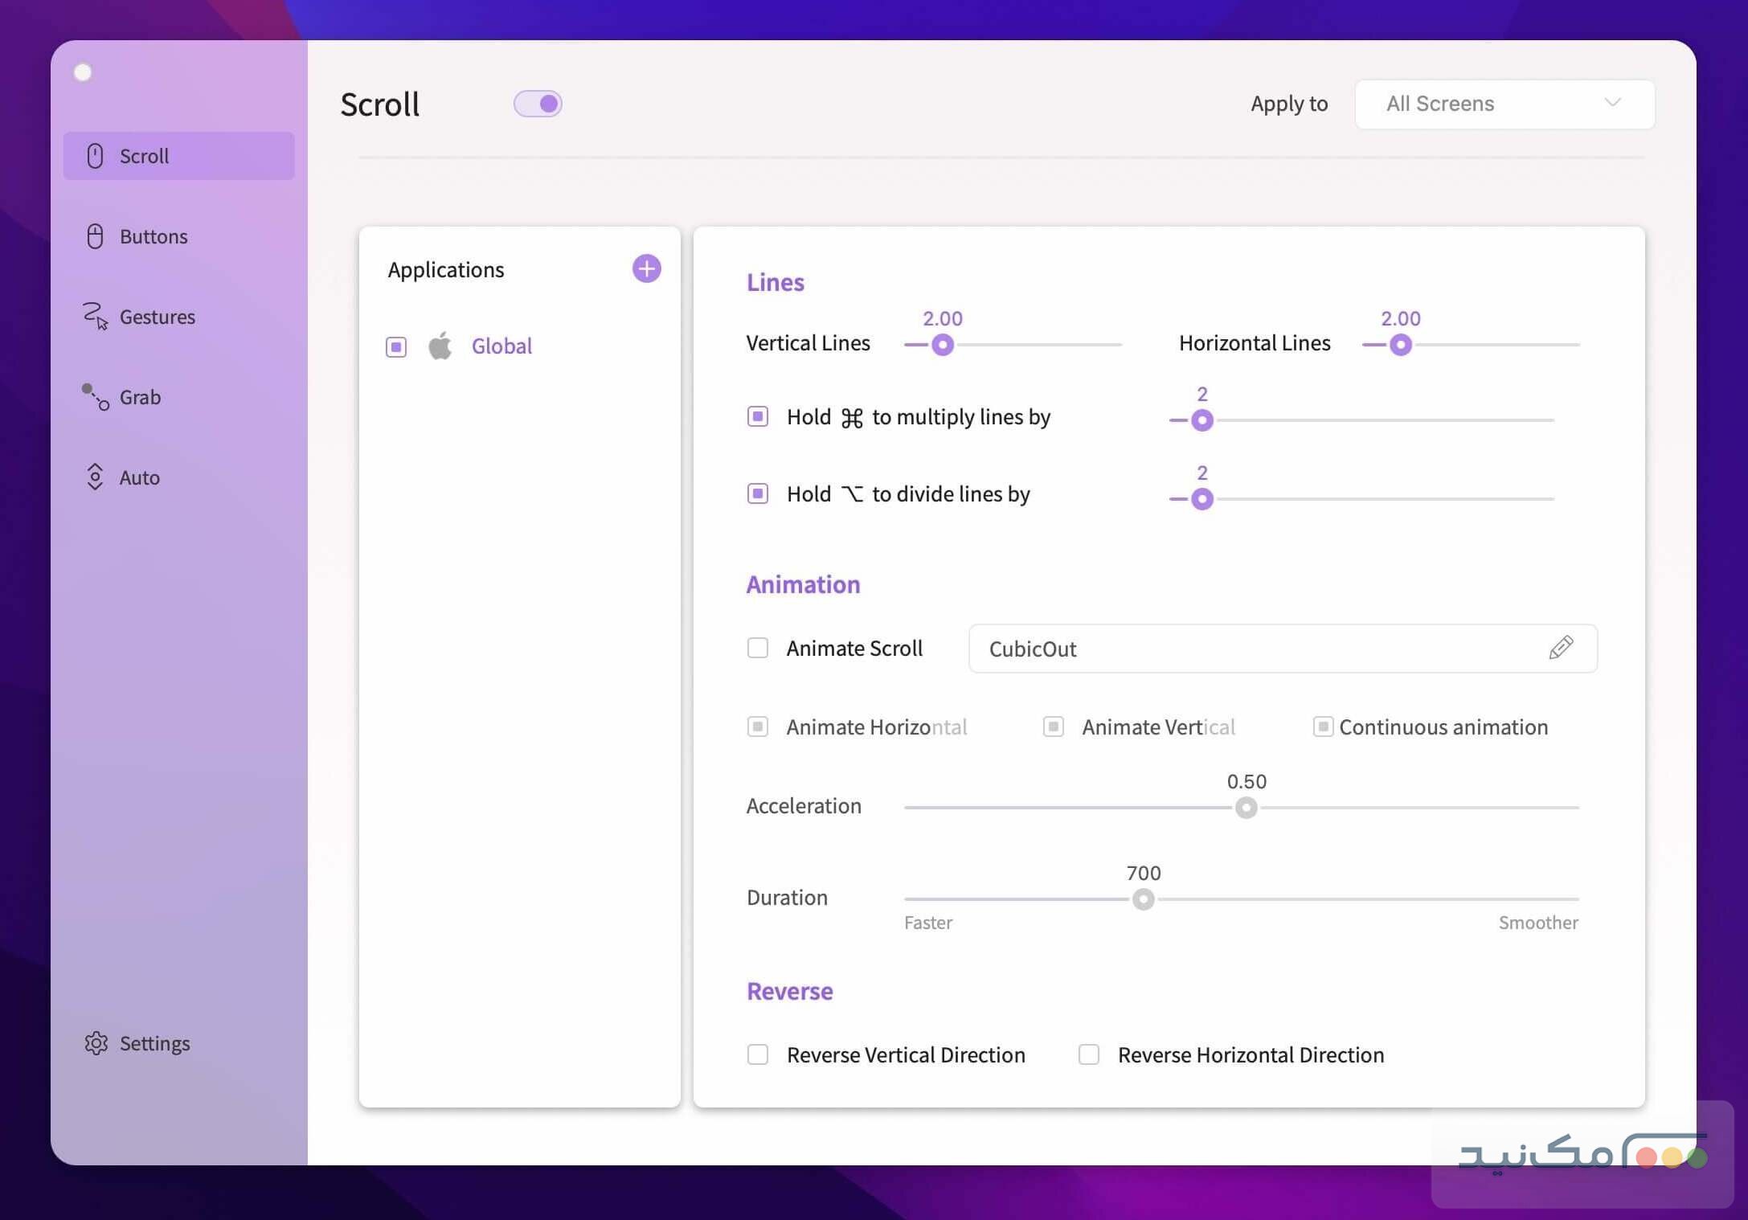1748x1220 pixels.
Task: Check Reverse Vertical Direction
Action: [x=757, y=1054]
